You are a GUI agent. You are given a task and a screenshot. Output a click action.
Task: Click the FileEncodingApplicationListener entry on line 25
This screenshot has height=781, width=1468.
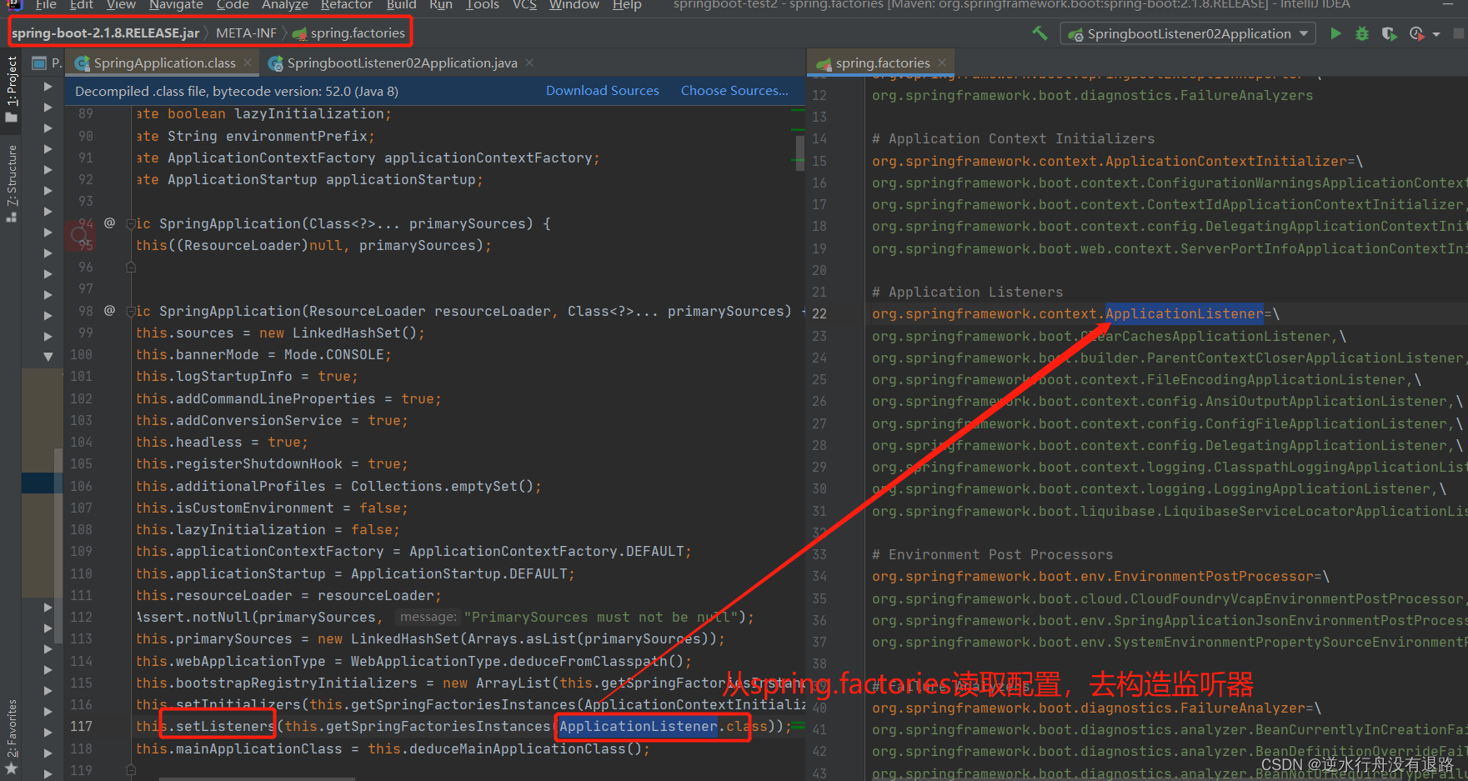[x=1146, y=380]
